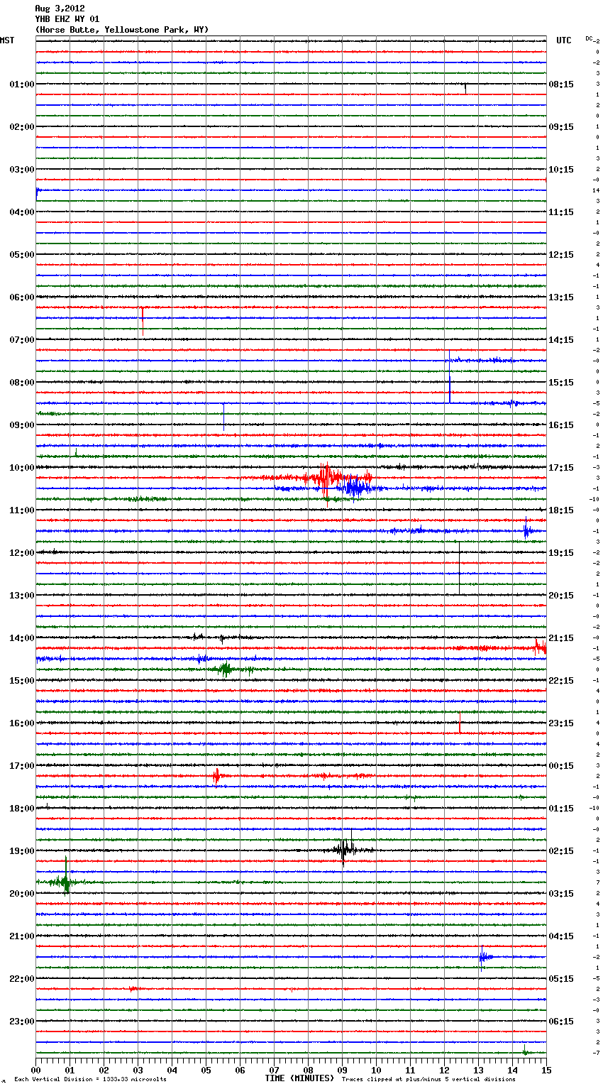
Task: Select the '16:00' MST time label
Action: click(x=22, y=723)
